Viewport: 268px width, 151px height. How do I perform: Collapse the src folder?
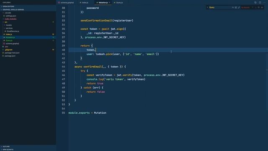pos(28,22)
